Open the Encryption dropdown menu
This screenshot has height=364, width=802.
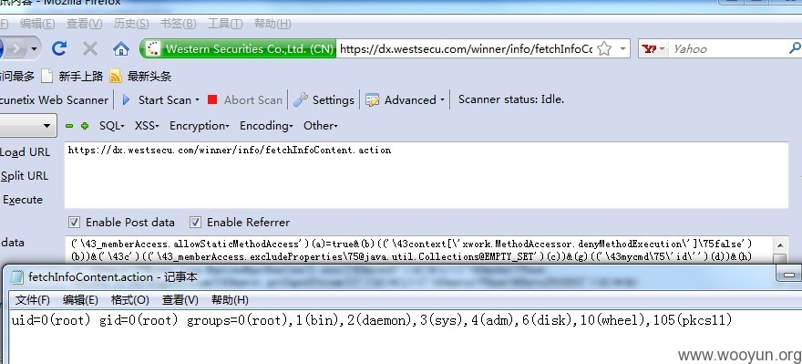[199, 126]
